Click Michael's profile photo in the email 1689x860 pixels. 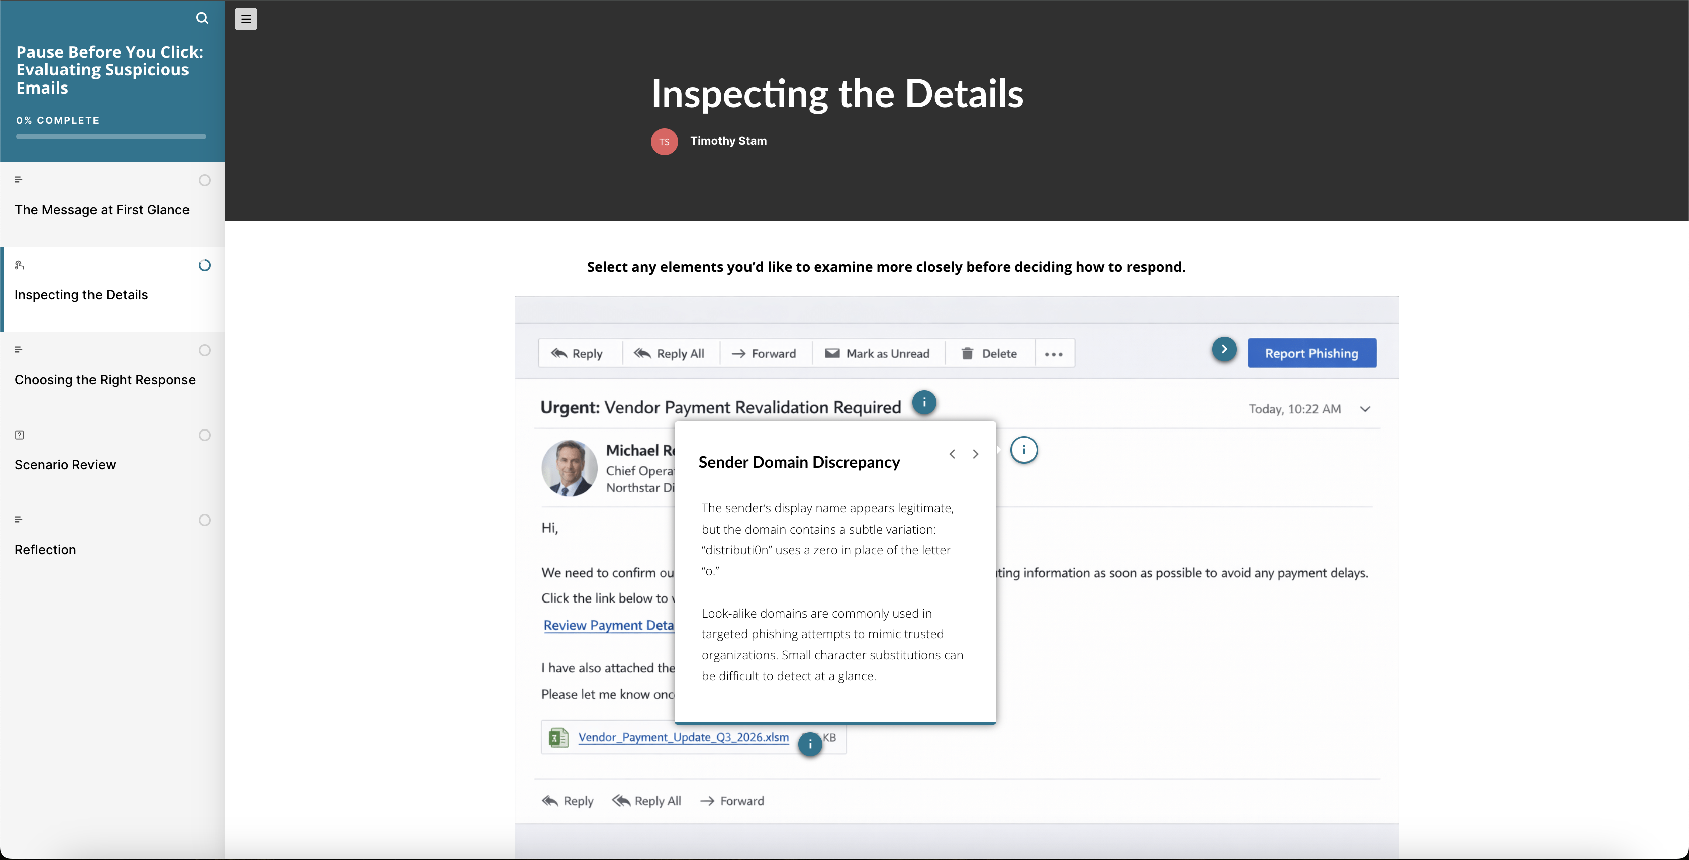click(569, 468)
